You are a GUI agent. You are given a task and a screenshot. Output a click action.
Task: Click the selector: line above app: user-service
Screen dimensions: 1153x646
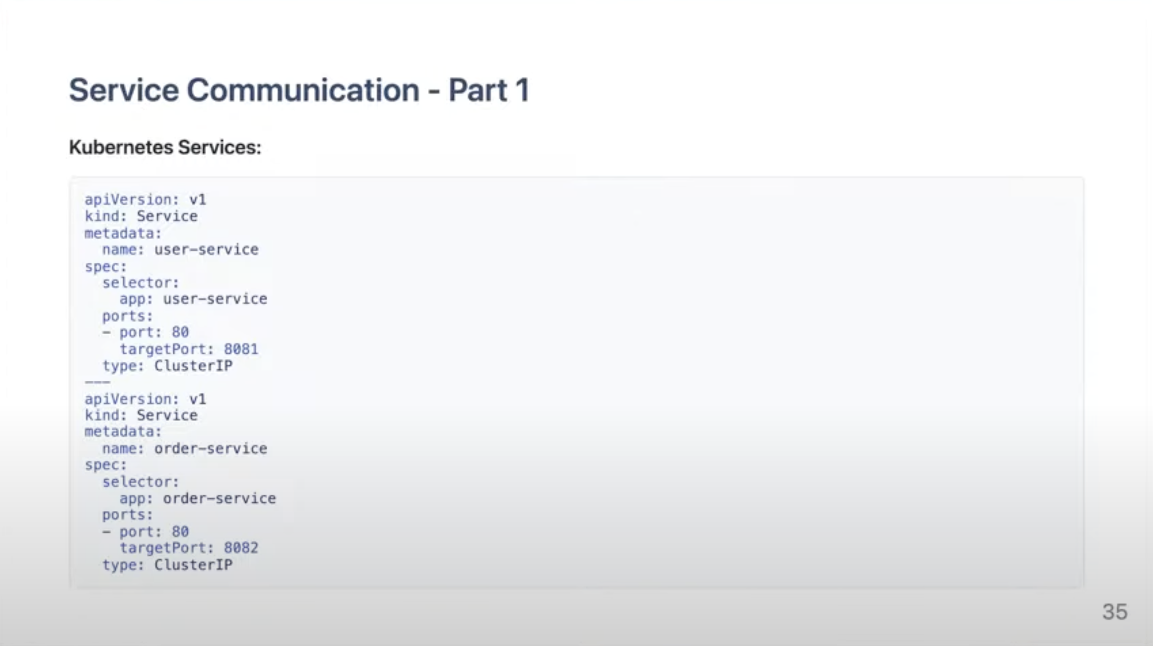pyautogui.click(x=140, y=283)
